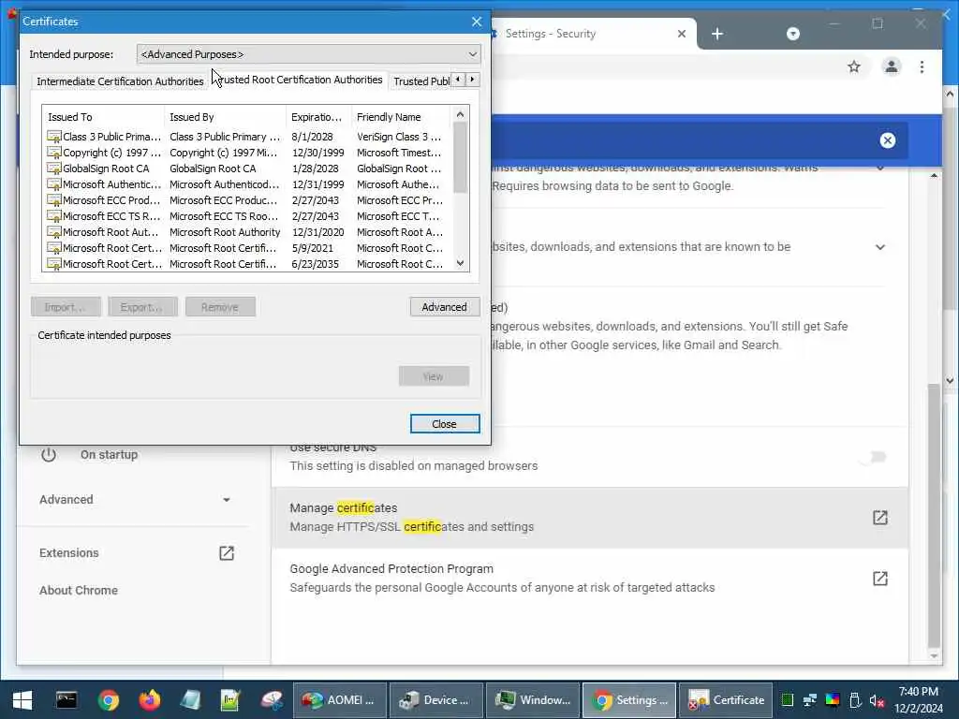Click the Manage certificates row in Chrome

(590, 517)
